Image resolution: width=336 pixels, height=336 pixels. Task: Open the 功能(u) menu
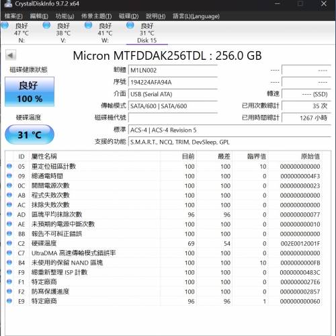click(x=65, y=16)
